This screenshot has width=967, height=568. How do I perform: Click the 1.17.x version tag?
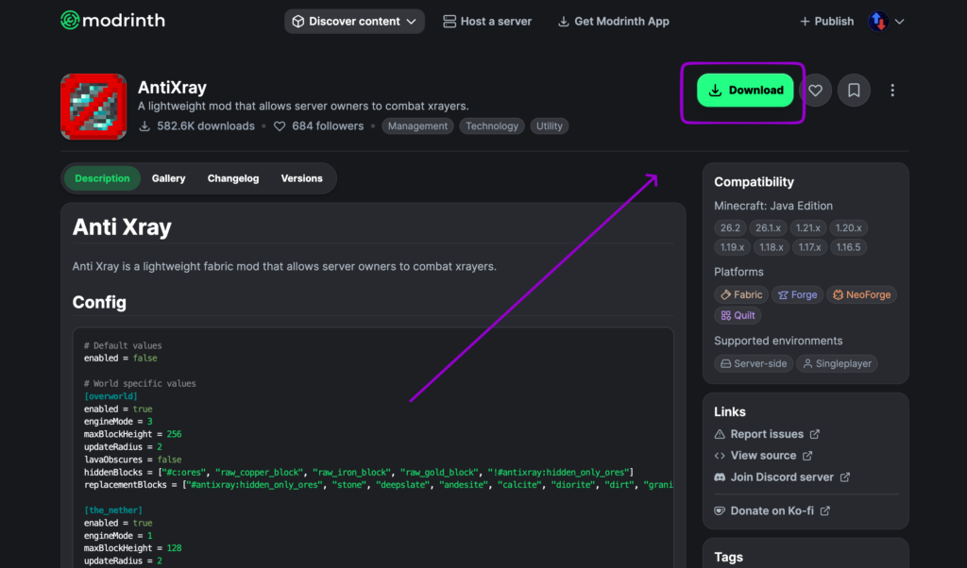click(x=809, y=247)
